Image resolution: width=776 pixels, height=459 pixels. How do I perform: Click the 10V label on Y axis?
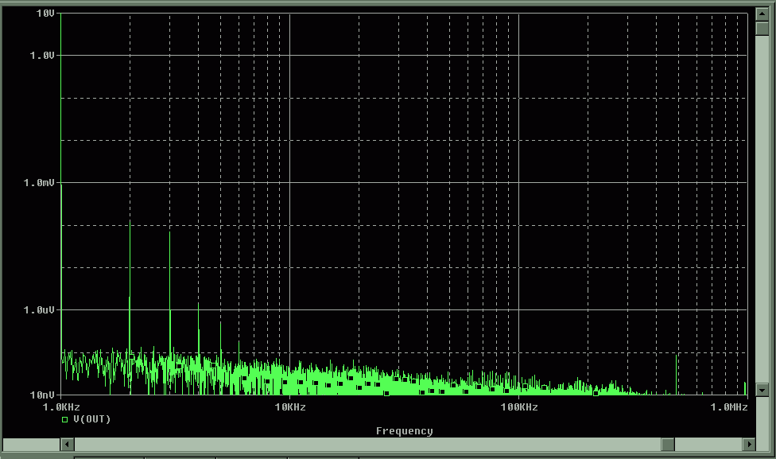(x=45, y=14)
